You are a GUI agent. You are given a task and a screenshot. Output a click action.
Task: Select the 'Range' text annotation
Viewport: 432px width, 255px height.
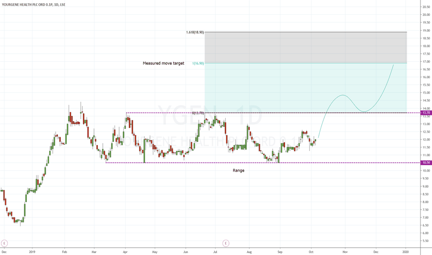(x=239, y=170)
